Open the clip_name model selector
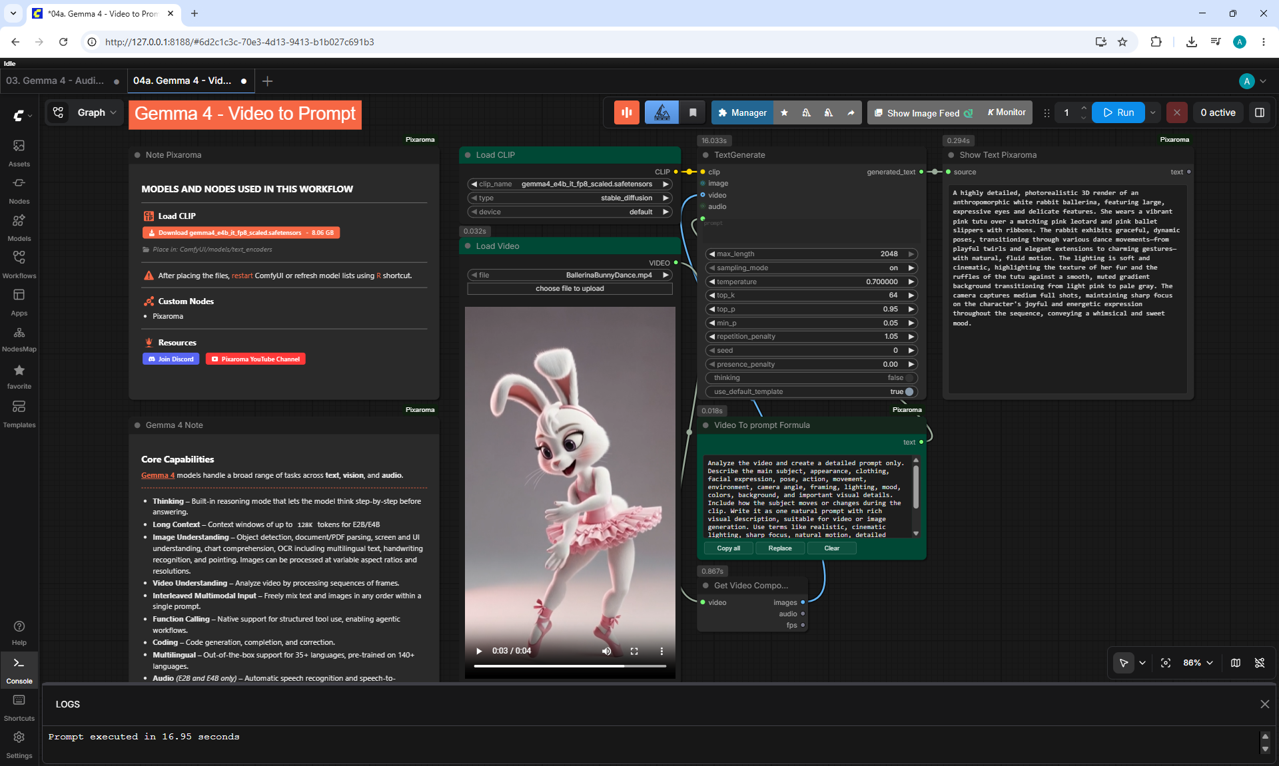The height and width of the screenshot is (766, 1279). pos(570,184)
